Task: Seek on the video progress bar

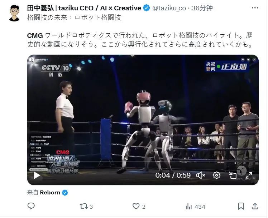Action: (x=143, y=162)
